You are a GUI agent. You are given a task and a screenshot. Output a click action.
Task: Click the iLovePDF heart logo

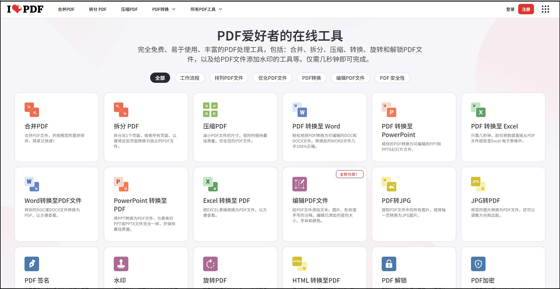click(25, 9)
